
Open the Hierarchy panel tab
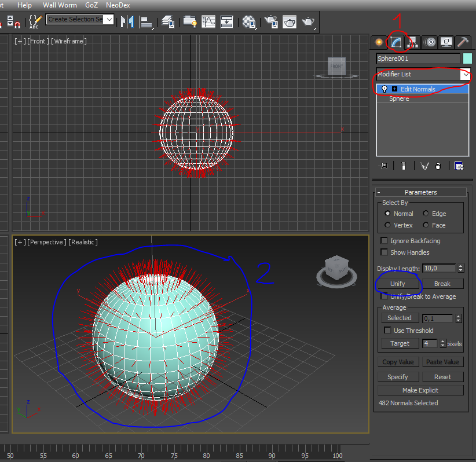[412, 42]
